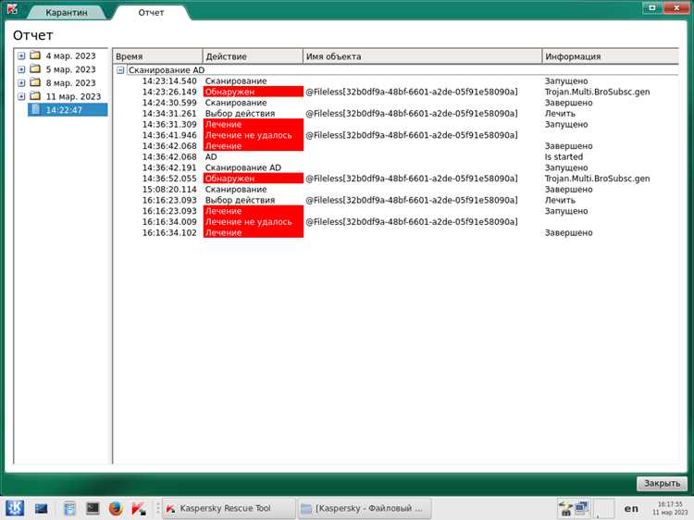Maximize the report window
Image resolution: width=694 pixels, height=520 pixels.
coord(652,7)
